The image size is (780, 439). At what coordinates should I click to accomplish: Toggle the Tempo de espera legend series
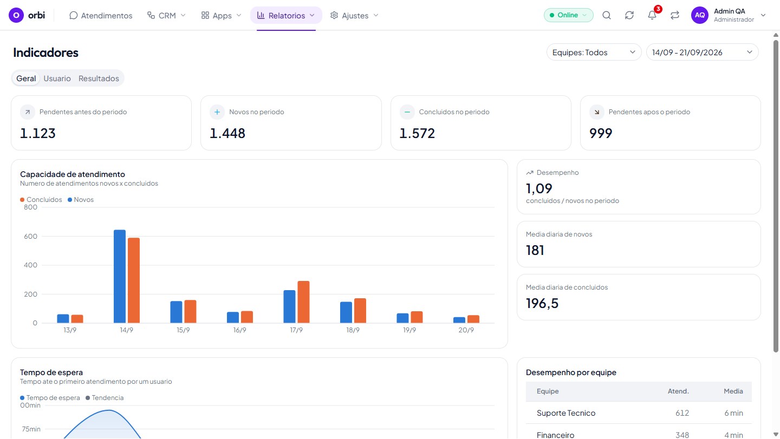click(50, 398)
